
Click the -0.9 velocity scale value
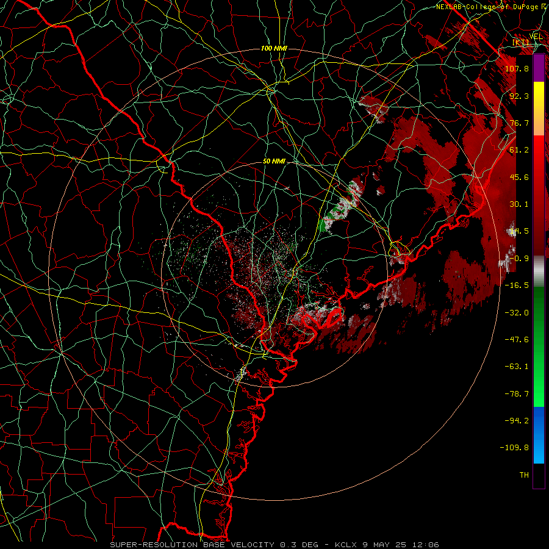pyautogui.click(x=519, y=259)
